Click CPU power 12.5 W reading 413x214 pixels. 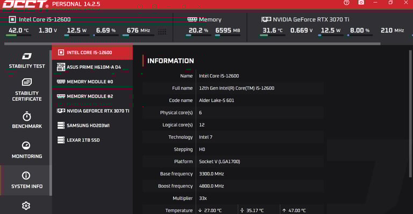click(77, 31)
